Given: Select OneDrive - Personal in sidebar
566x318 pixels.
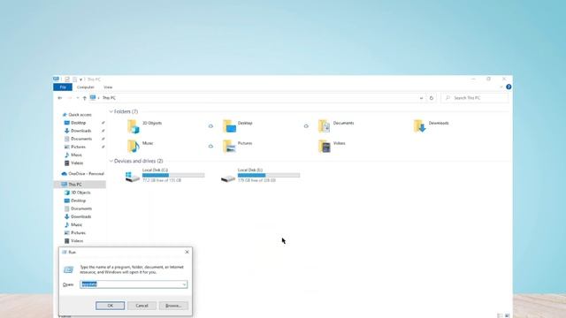Looking at the screenshot, I should [x=82, y=174].
